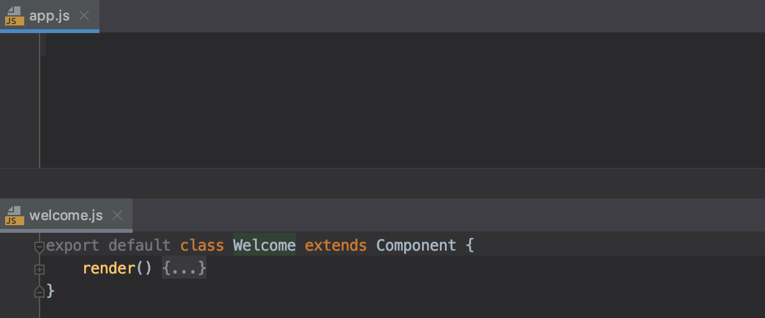
Task: Click the export keyword
Action: click(73, 245)
